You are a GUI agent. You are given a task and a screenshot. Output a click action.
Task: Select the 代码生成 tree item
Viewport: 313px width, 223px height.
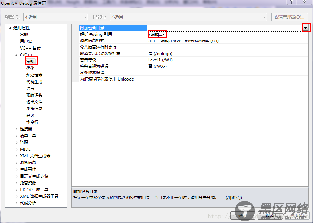pos(34,82)
